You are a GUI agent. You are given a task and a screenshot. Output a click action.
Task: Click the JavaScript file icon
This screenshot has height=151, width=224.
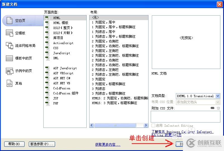pyautogui.click(x=48, y=53)
